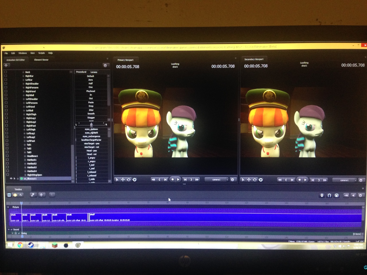Click the L-R balance slider handle
Image resolution: width=367 pixels, height=275 pixels.
(91, 125)
